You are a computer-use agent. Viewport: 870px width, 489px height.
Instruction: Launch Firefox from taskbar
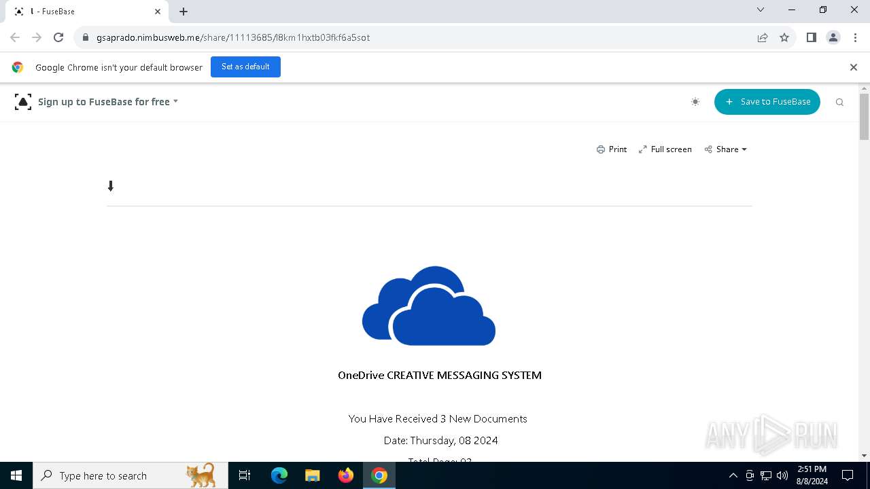pos(346,475)
